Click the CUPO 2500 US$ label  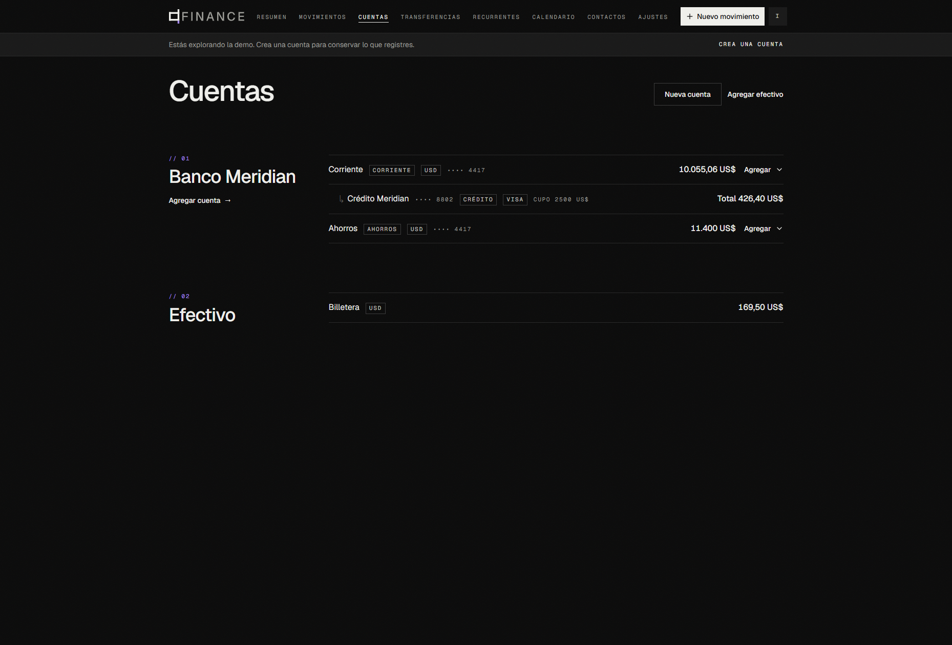coord(561,199)
